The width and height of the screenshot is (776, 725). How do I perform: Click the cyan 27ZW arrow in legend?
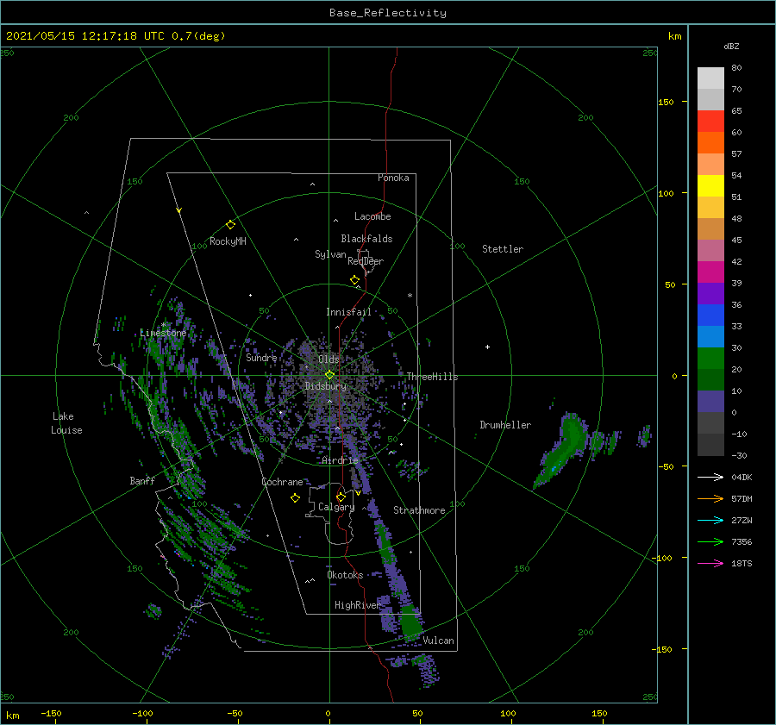710,520
